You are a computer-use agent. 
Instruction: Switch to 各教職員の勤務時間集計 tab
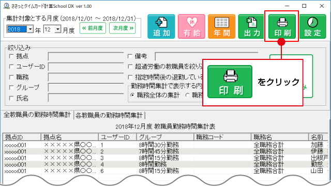point(109,116)
